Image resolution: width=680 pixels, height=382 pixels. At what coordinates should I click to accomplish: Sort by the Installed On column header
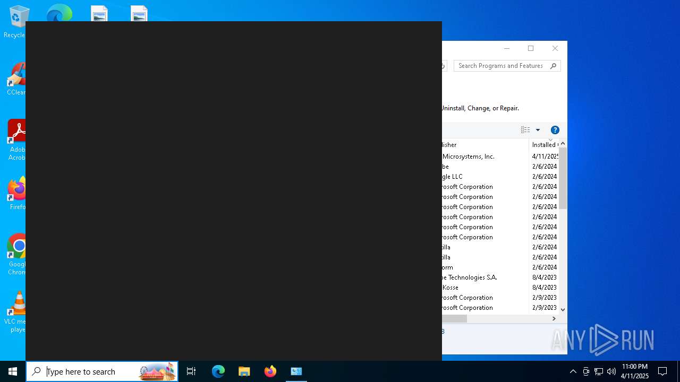pyautogui.click(x=544, y=144)
